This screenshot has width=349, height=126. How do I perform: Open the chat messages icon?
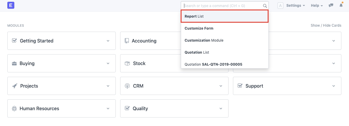click(x=331, y=6)
